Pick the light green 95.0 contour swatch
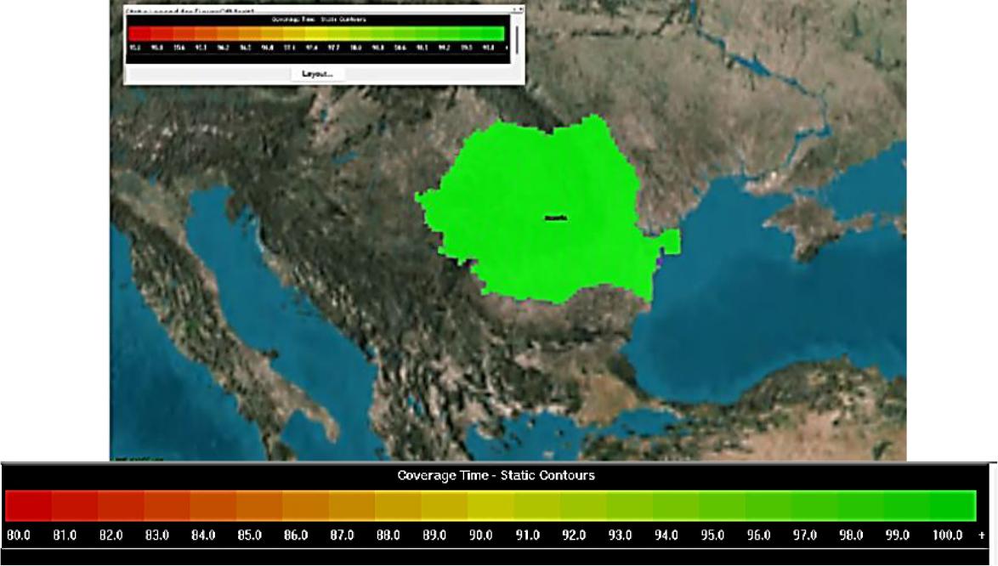 pos(721,506)
